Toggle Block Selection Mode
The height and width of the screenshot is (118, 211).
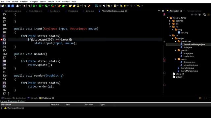coord(100,6)
